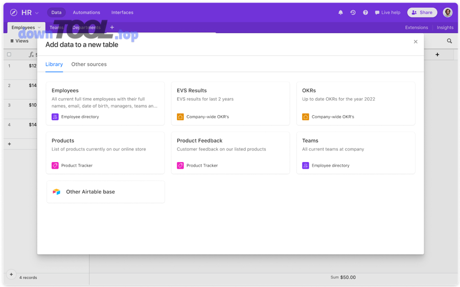Open Insights panel
Viewport: 460px width, 287px height.
[445, 27]
